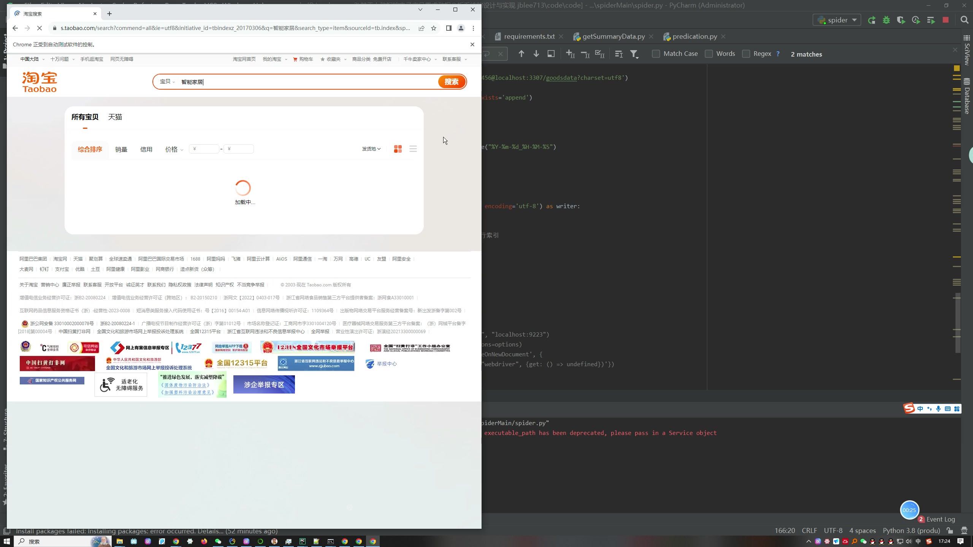Open the spider run configuration dropdown
The image size is (973, 547).
(x=837, y=20)
